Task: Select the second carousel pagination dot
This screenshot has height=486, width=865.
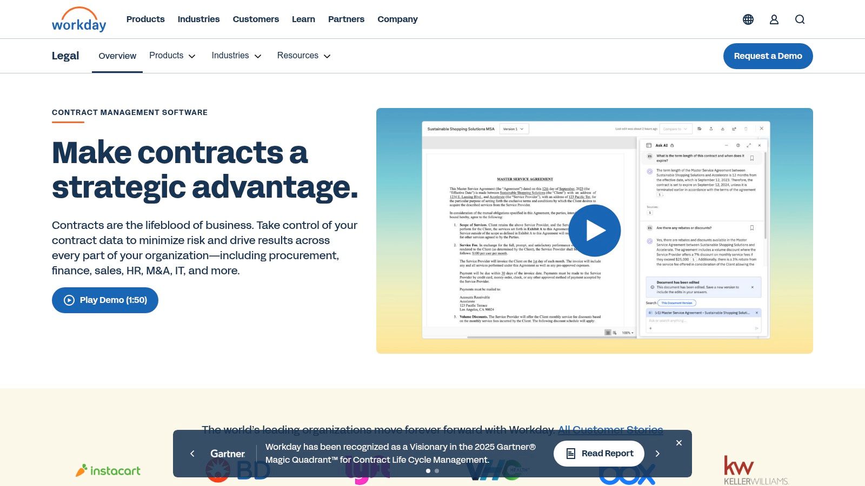Action: pos(436,471)
